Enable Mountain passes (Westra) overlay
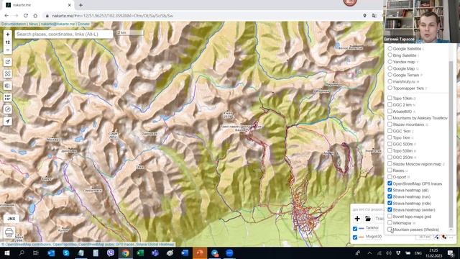Viewport: 460px width, 259px height. click(x=390, y=230)
